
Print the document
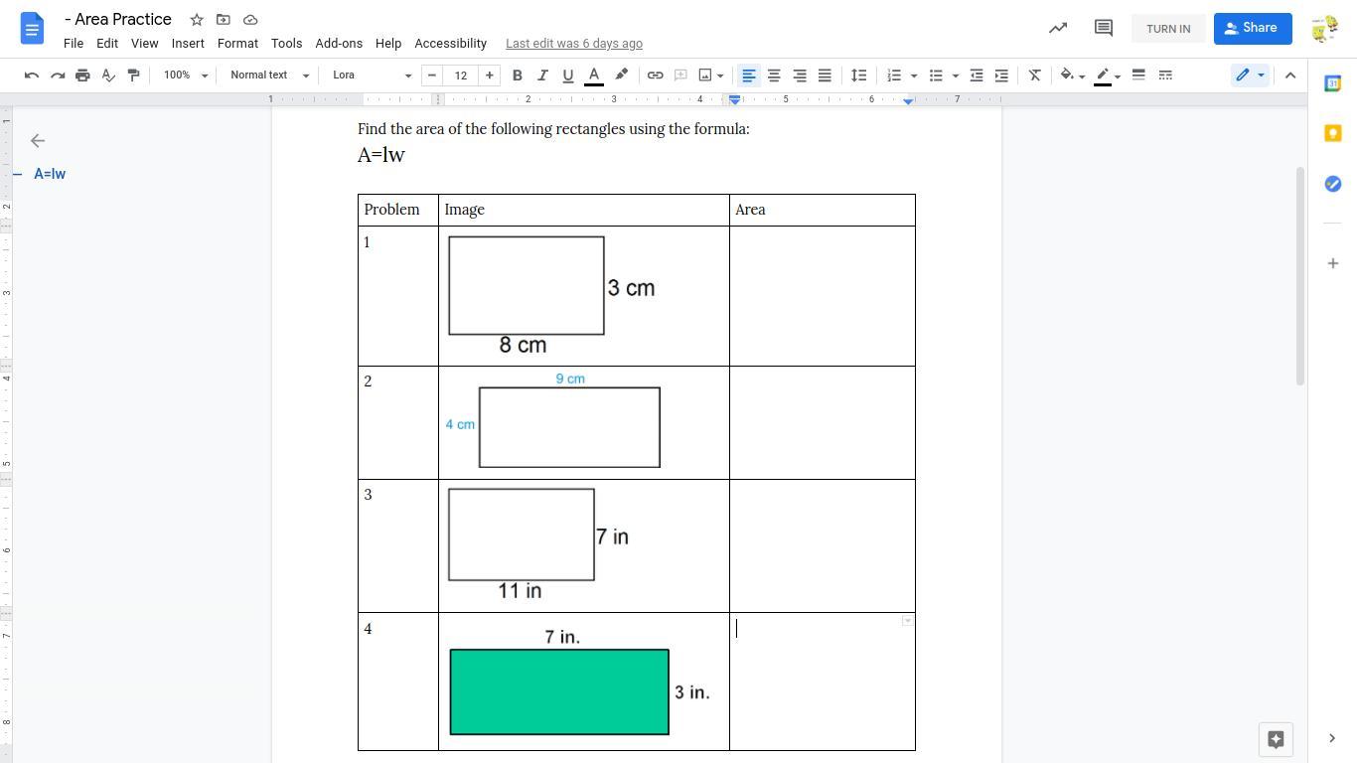tap(82, 76)
